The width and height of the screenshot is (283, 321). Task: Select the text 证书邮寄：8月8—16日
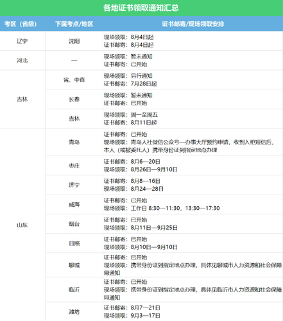132,181
